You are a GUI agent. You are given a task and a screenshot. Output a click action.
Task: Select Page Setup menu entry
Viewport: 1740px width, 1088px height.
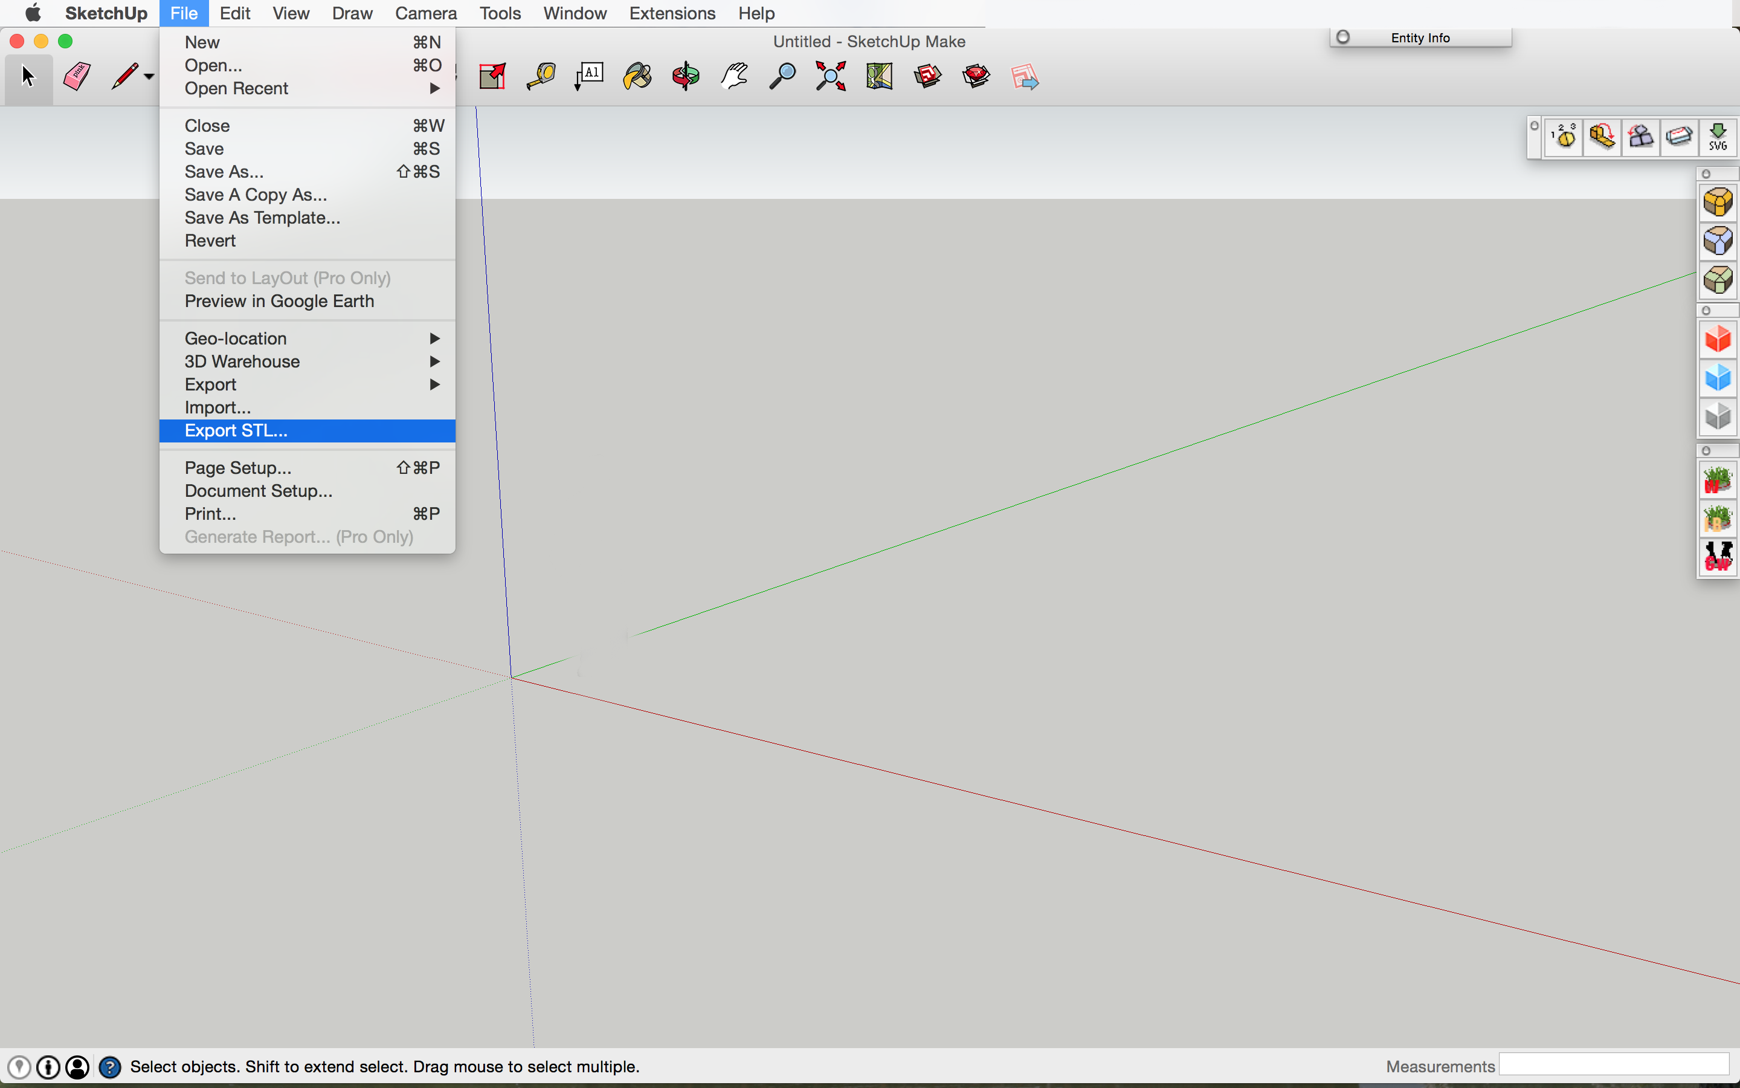tap(308, 468)
